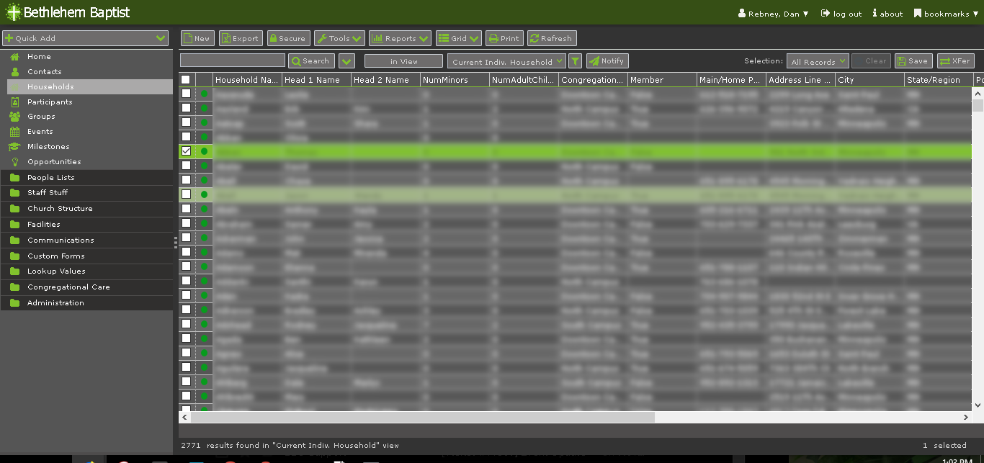The width and height of the screenshot is (984, 463).
Task: Open the Quick Add dropdown
Action: click(x=85, y=38)
